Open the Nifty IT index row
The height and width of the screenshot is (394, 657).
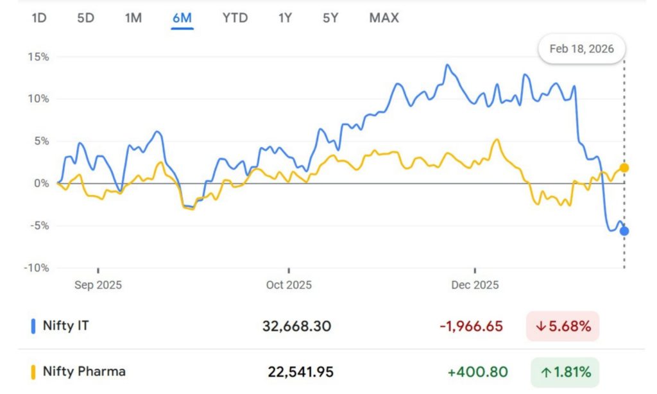click(66, 326)
